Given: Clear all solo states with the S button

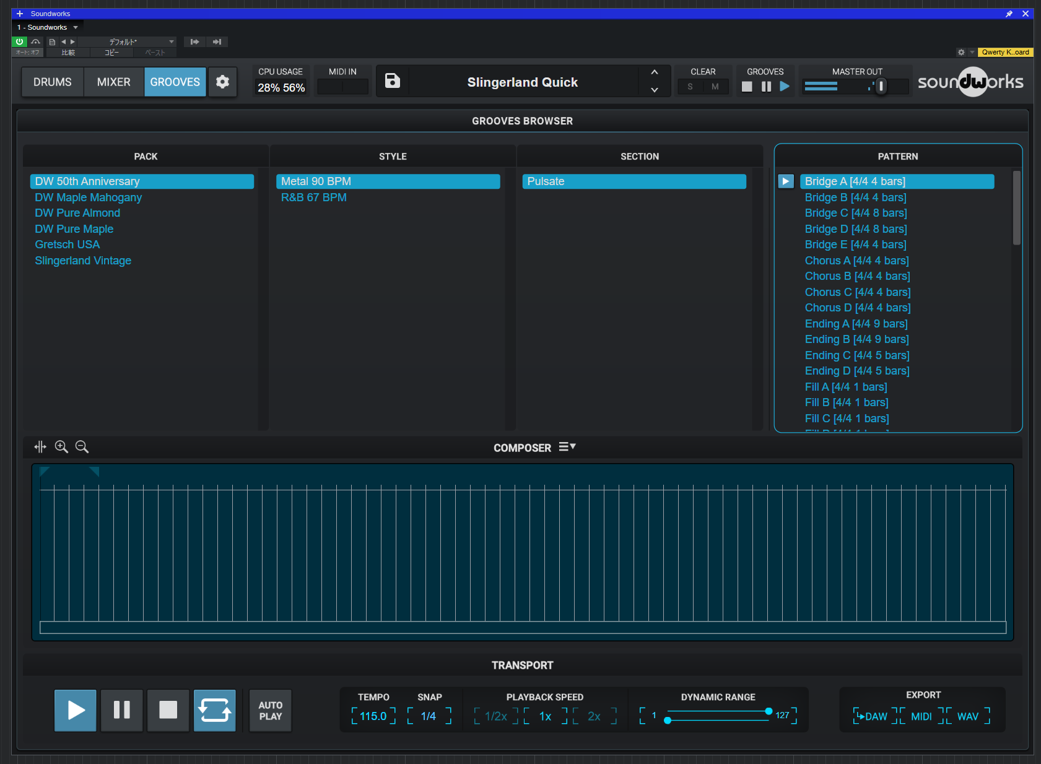Looking at the screenshot, I should point(690,87).
